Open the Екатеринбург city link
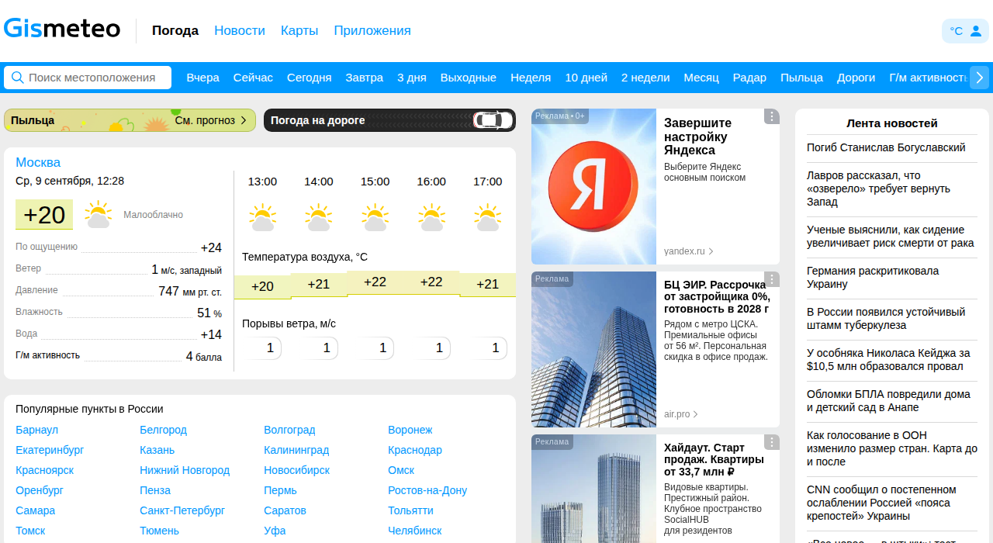 (x=50, y=450)
